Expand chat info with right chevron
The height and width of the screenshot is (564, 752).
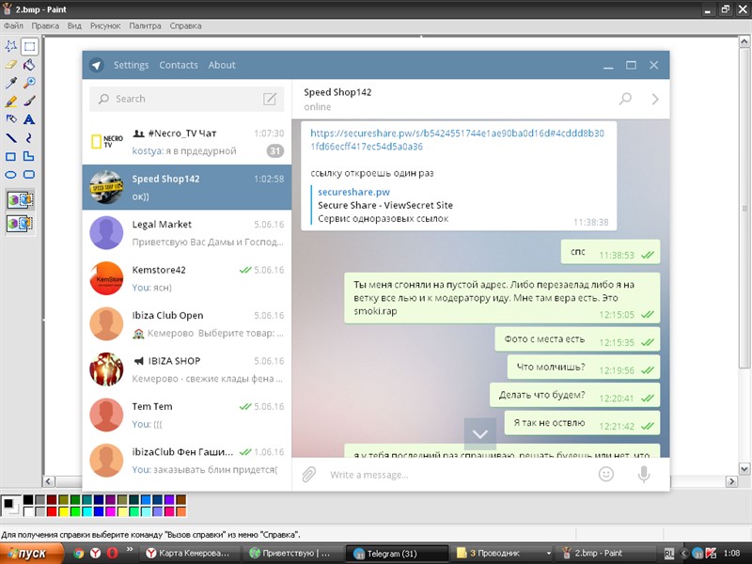655,99
